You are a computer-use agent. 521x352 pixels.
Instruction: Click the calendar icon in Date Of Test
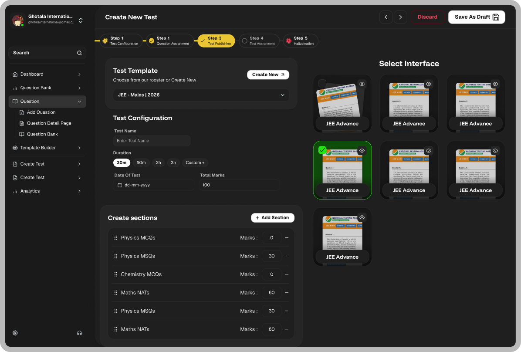pyautogui.click(x=120, y=185)
